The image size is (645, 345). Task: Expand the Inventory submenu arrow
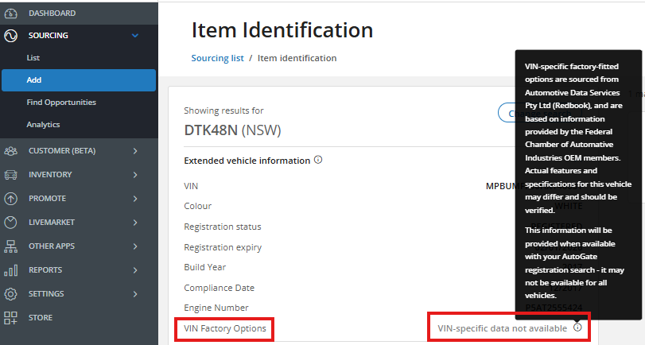coord(135,174)
